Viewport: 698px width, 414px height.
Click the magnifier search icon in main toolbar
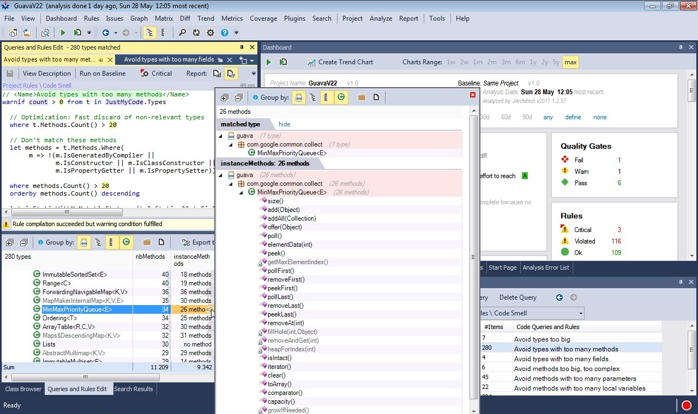click(183, 33)
